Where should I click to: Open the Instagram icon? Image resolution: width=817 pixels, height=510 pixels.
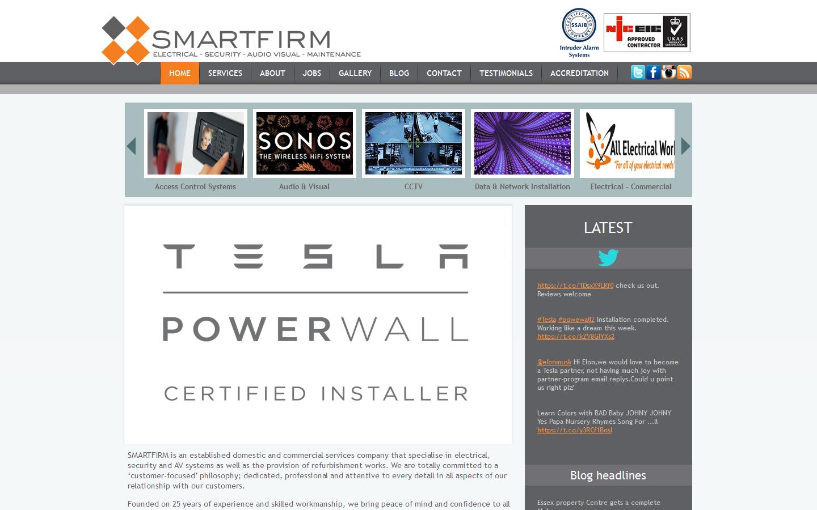click(668, 73)
